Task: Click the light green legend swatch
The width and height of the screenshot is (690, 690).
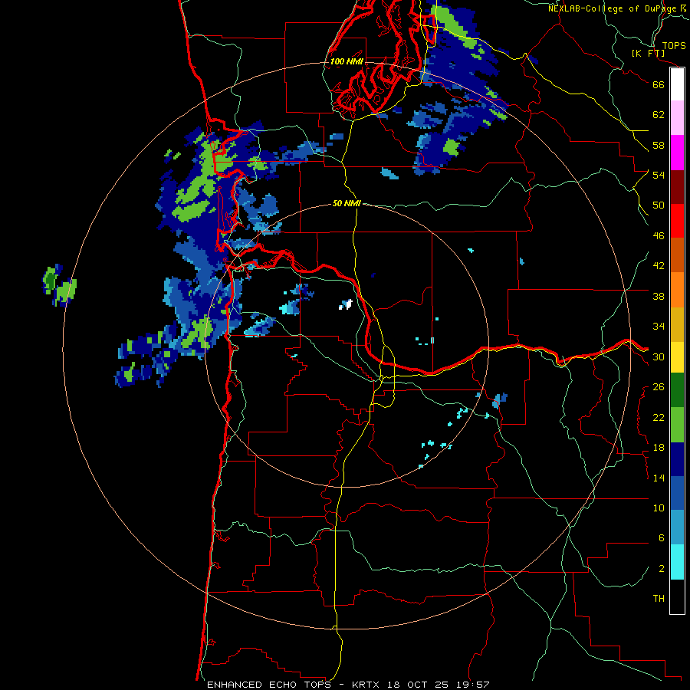Action: pos(677,425)
